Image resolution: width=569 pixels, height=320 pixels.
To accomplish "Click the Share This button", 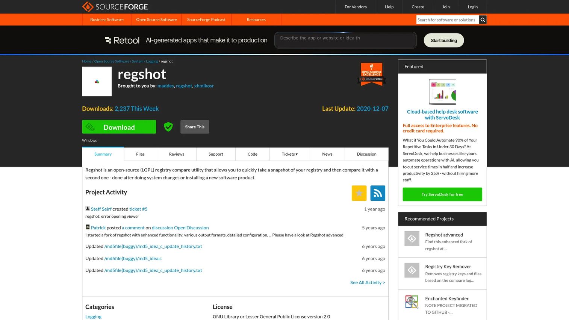I will click(x=195, y=127).
